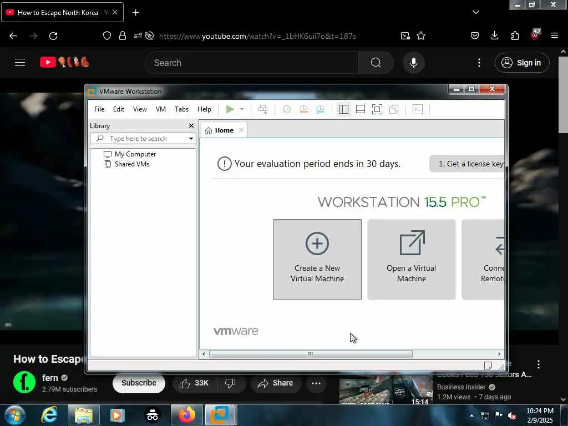Like the video with 33K
This screenshot has width=568, height=426.
pyautogui.click(x=194, y=383)
